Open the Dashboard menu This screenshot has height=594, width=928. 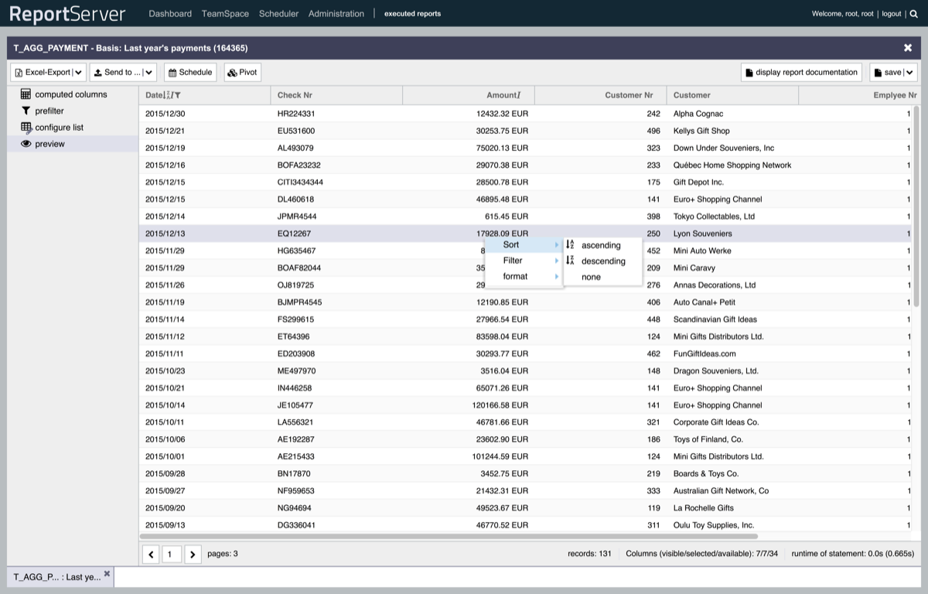[x=170, y=14]
